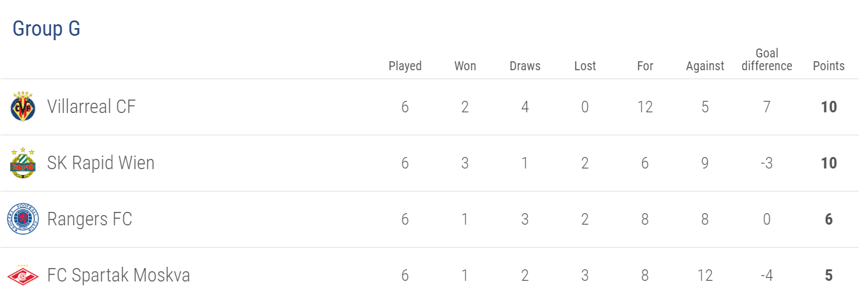Open the Villarreal CF team link
Screen dimensions: 864x307
click(91, 107)
